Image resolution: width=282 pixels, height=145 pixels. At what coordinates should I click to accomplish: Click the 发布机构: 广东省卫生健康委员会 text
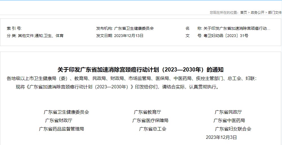(x=125, y=28)
